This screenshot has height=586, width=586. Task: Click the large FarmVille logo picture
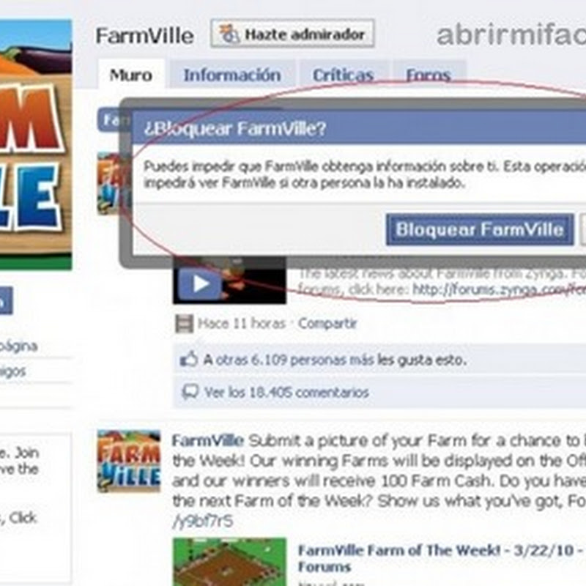[36, 144]
